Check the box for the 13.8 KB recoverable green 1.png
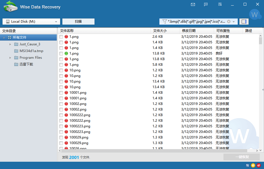264x169 pixels. (x=61, y=53)
